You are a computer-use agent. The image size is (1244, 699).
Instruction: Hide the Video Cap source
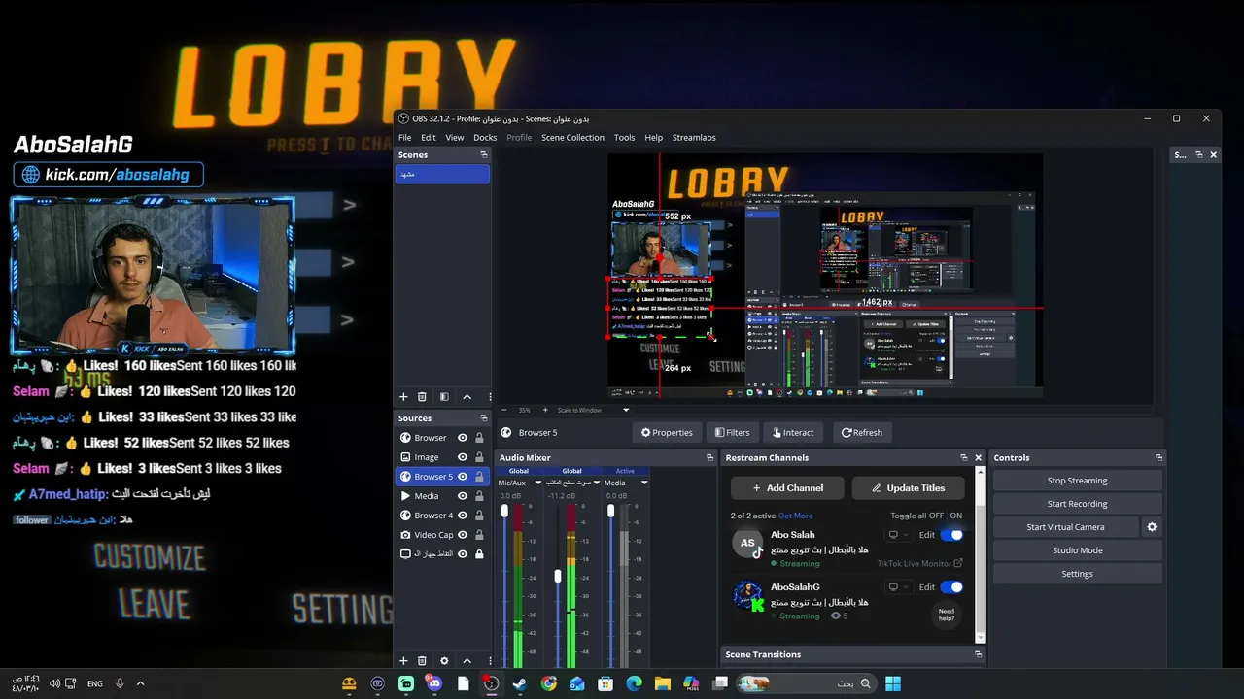point(463,535)
